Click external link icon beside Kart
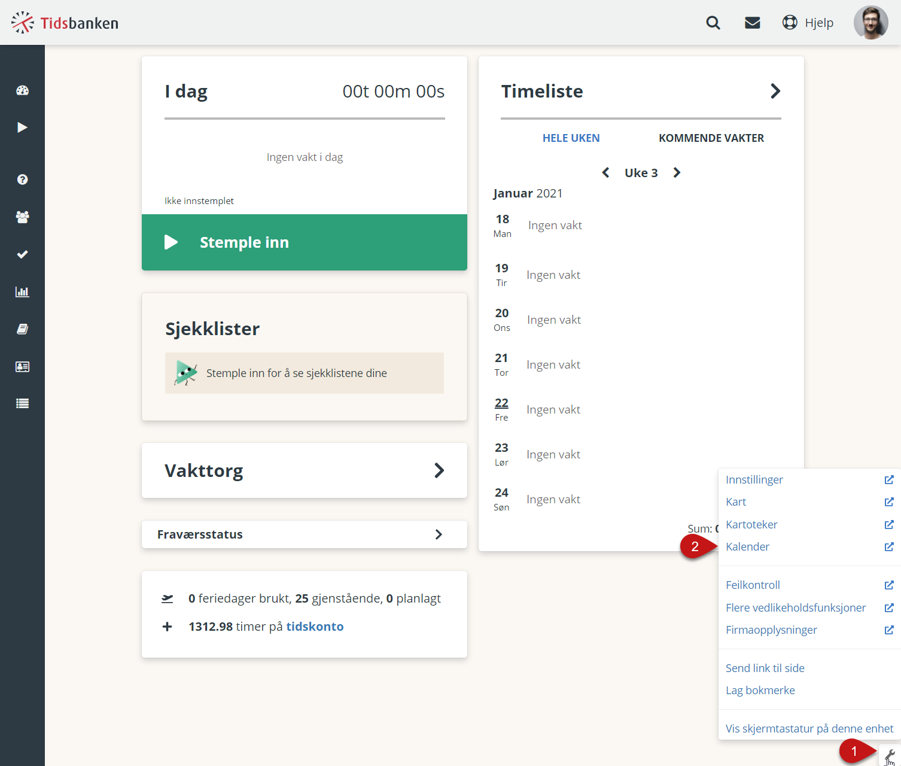Image resolution: width=901 pixels, height=766 pixels. [889, 501]
